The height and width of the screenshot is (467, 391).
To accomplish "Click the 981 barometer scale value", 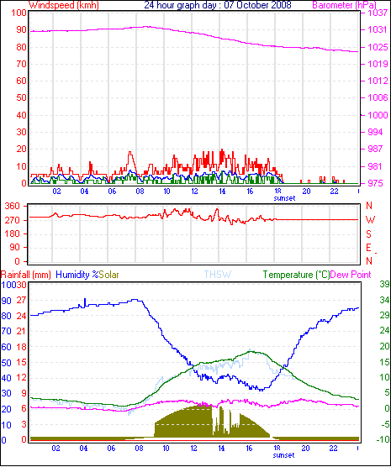I will [375, 166].
